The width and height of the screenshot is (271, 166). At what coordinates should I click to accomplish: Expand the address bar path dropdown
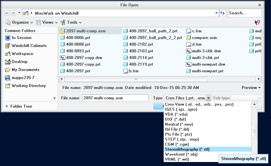(216, 13)
